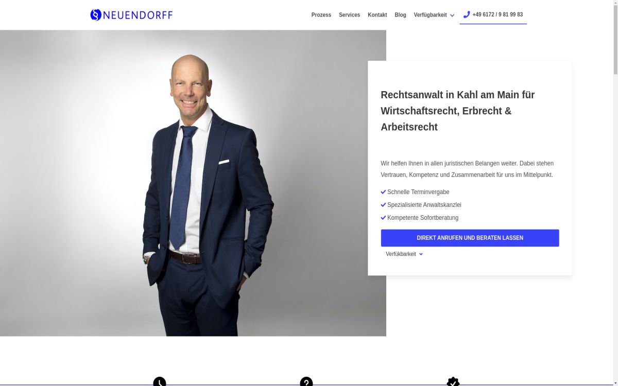
Task: Open the Verfügbarkeit menu label in header
Action: pos(430,15)
